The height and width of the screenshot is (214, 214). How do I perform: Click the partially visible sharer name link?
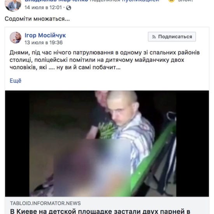(56, 1)
